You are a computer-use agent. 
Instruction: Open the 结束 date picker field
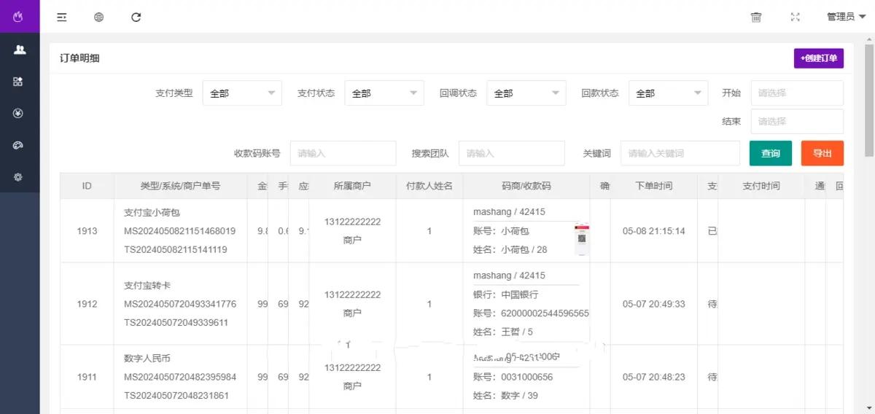797,122
